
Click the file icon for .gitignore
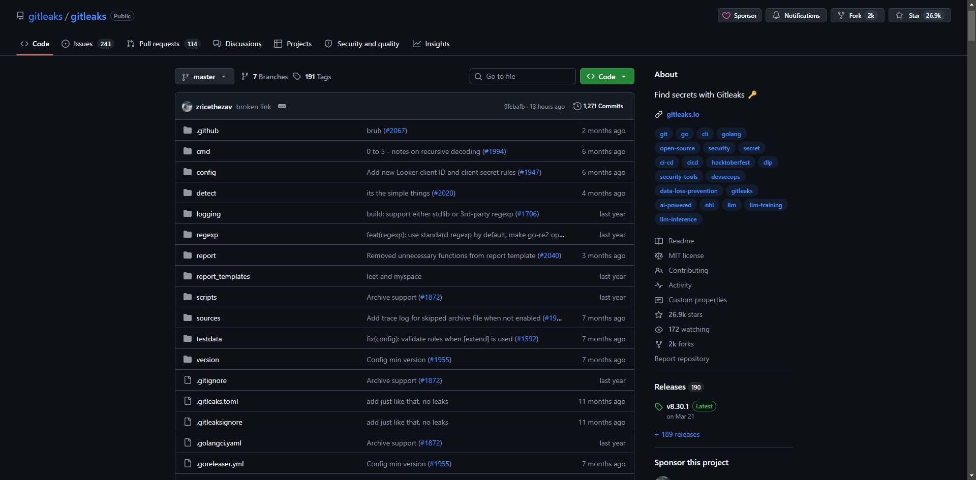pyautogui.click(x=188, y=380)
